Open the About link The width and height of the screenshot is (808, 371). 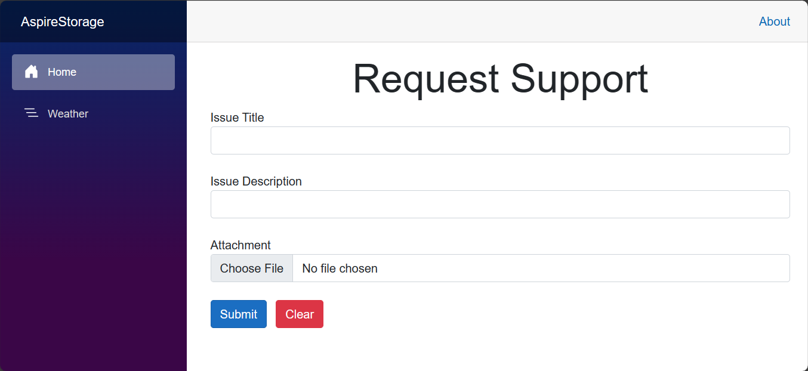pyautogui.click(x=774, y=21)
